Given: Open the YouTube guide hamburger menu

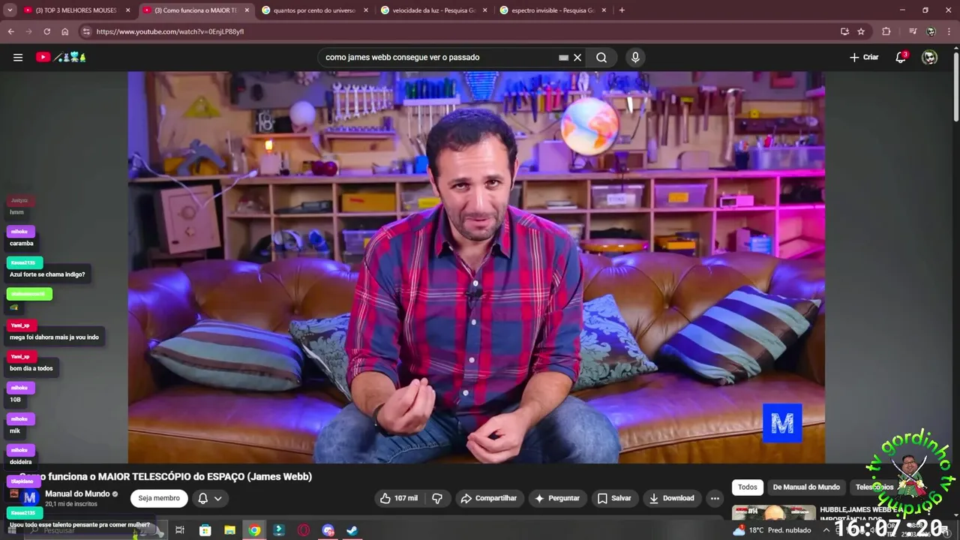Looking at the screenshot, I should pyautogui.click(x=18, y=57).
